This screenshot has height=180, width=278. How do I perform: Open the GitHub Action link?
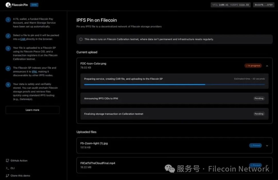19,161
